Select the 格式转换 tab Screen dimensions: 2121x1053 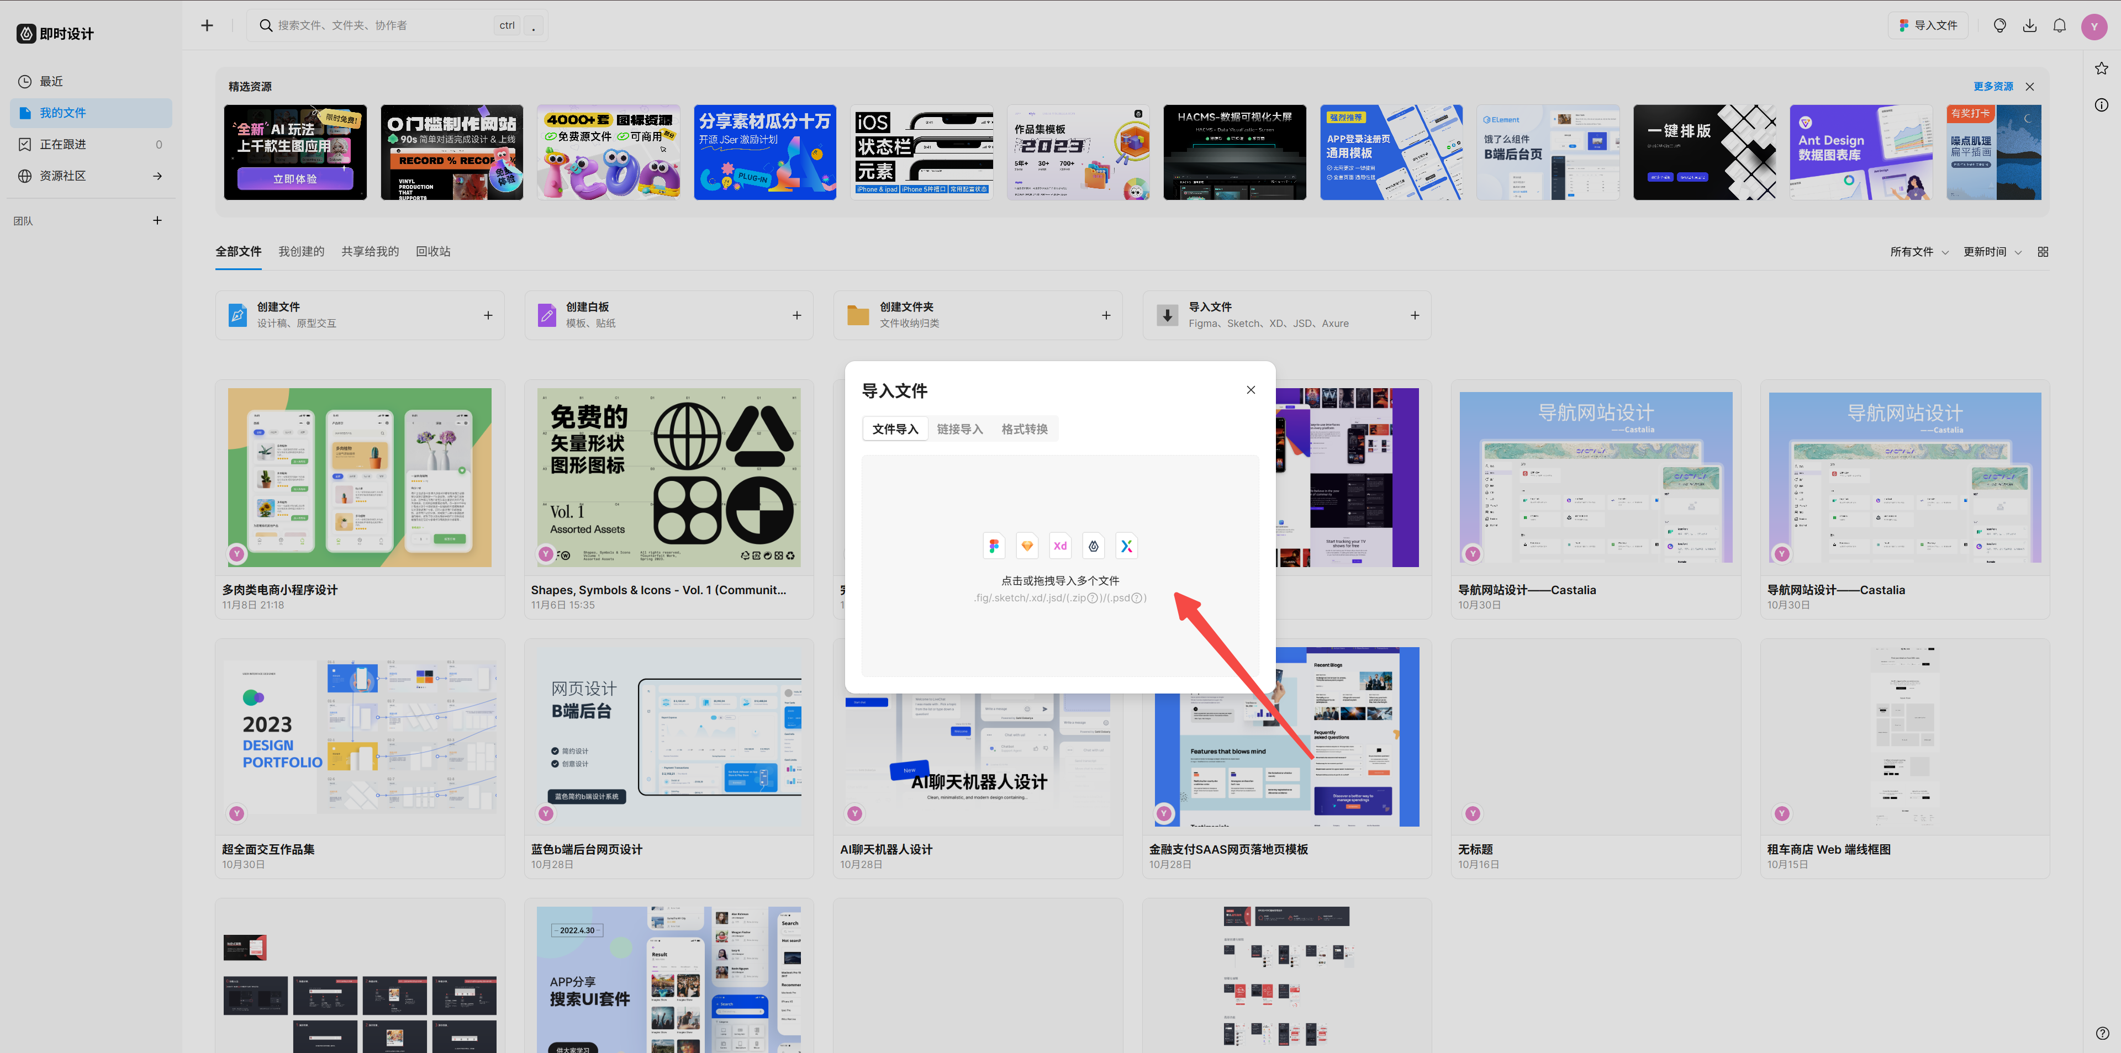[1024, 429]
